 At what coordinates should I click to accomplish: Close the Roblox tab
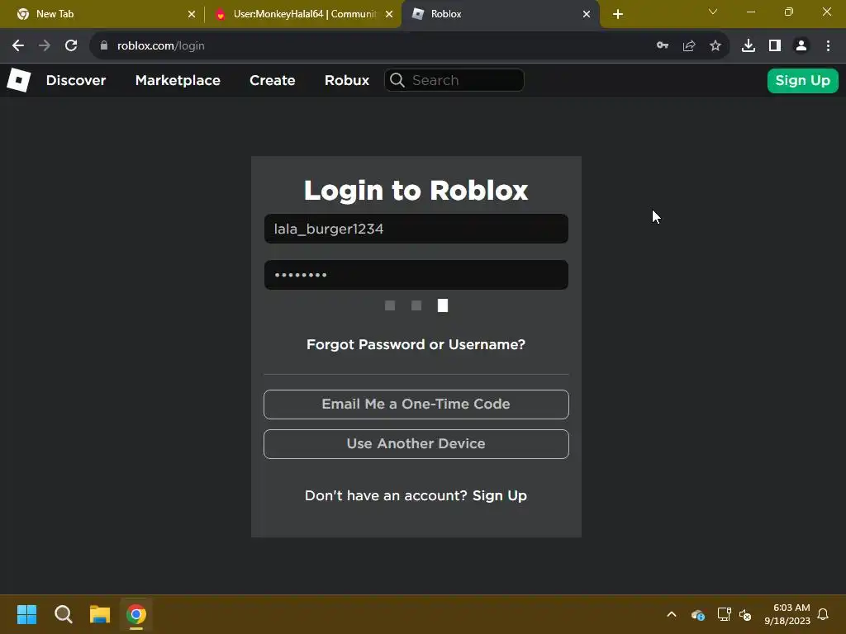click(587, 14)
